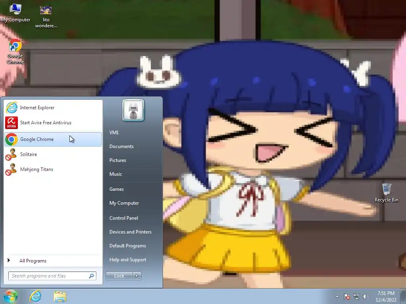Focus the Search programs and files box
This screenshot has width=406, height=304.
point(52,276)
